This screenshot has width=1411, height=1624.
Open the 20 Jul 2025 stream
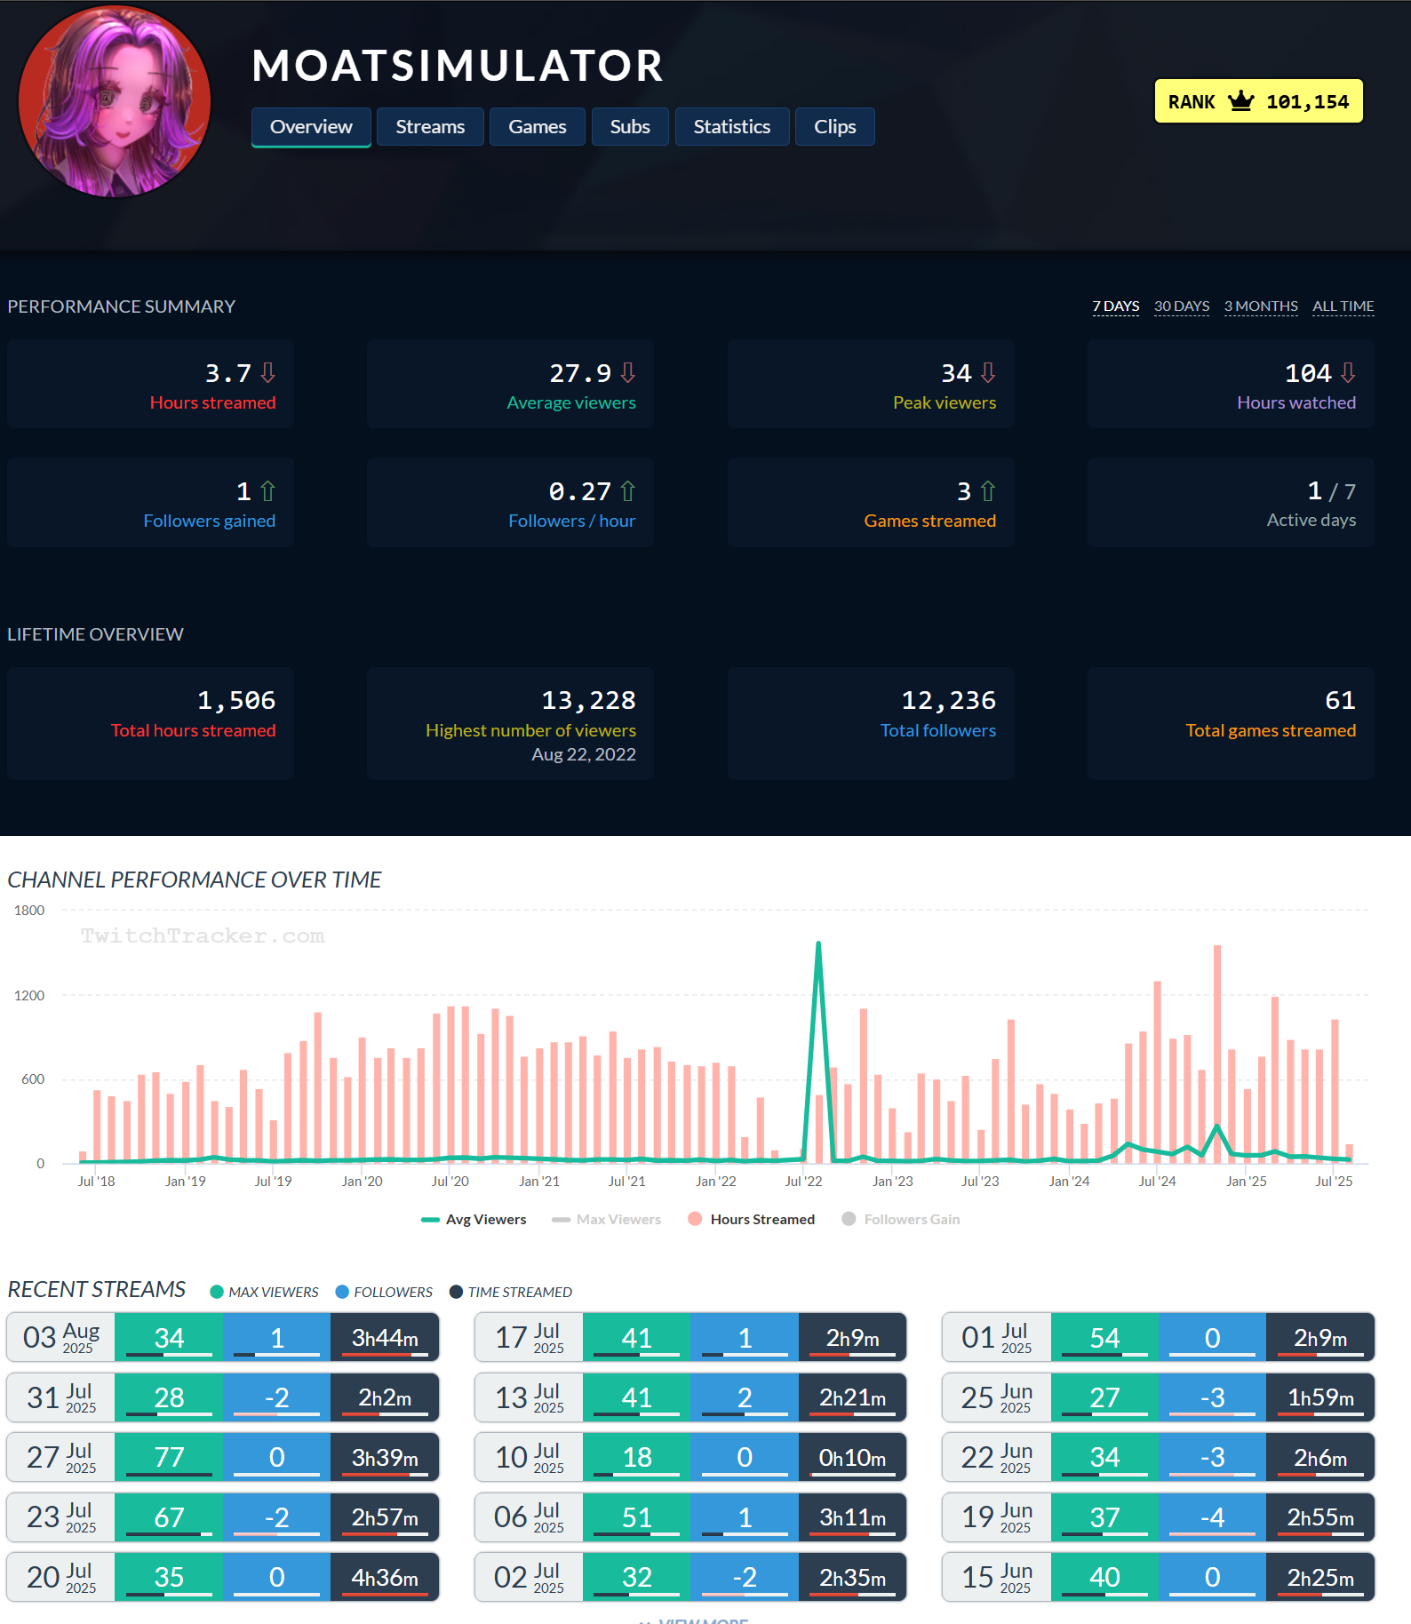point(223,1577)
